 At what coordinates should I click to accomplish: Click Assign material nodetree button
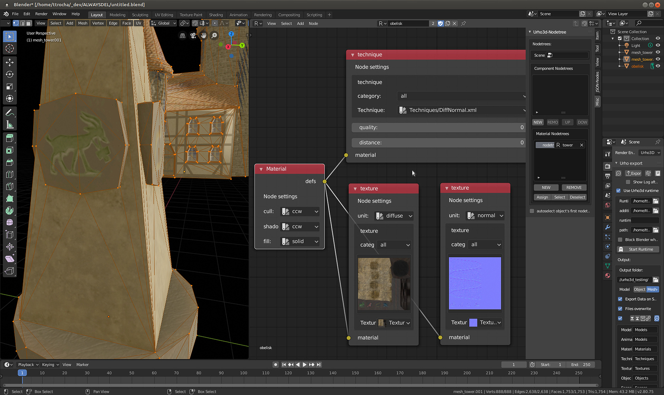pos(542,197)
